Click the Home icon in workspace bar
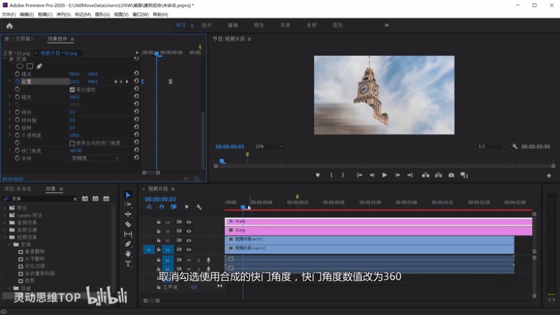Viewport: 560px width, 315px height. pyautogui.click(x=10, y=26)
